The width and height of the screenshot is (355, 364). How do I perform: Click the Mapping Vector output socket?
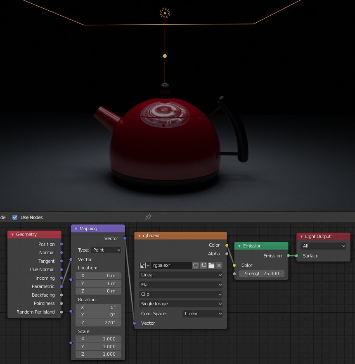125,238
